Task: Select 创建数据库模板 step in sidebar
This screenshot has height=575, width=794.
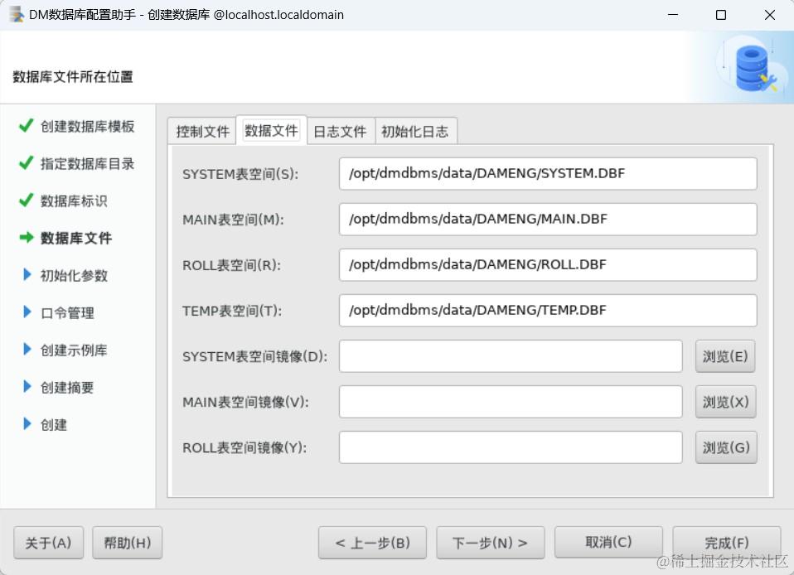Action: (x=88, y=127)
